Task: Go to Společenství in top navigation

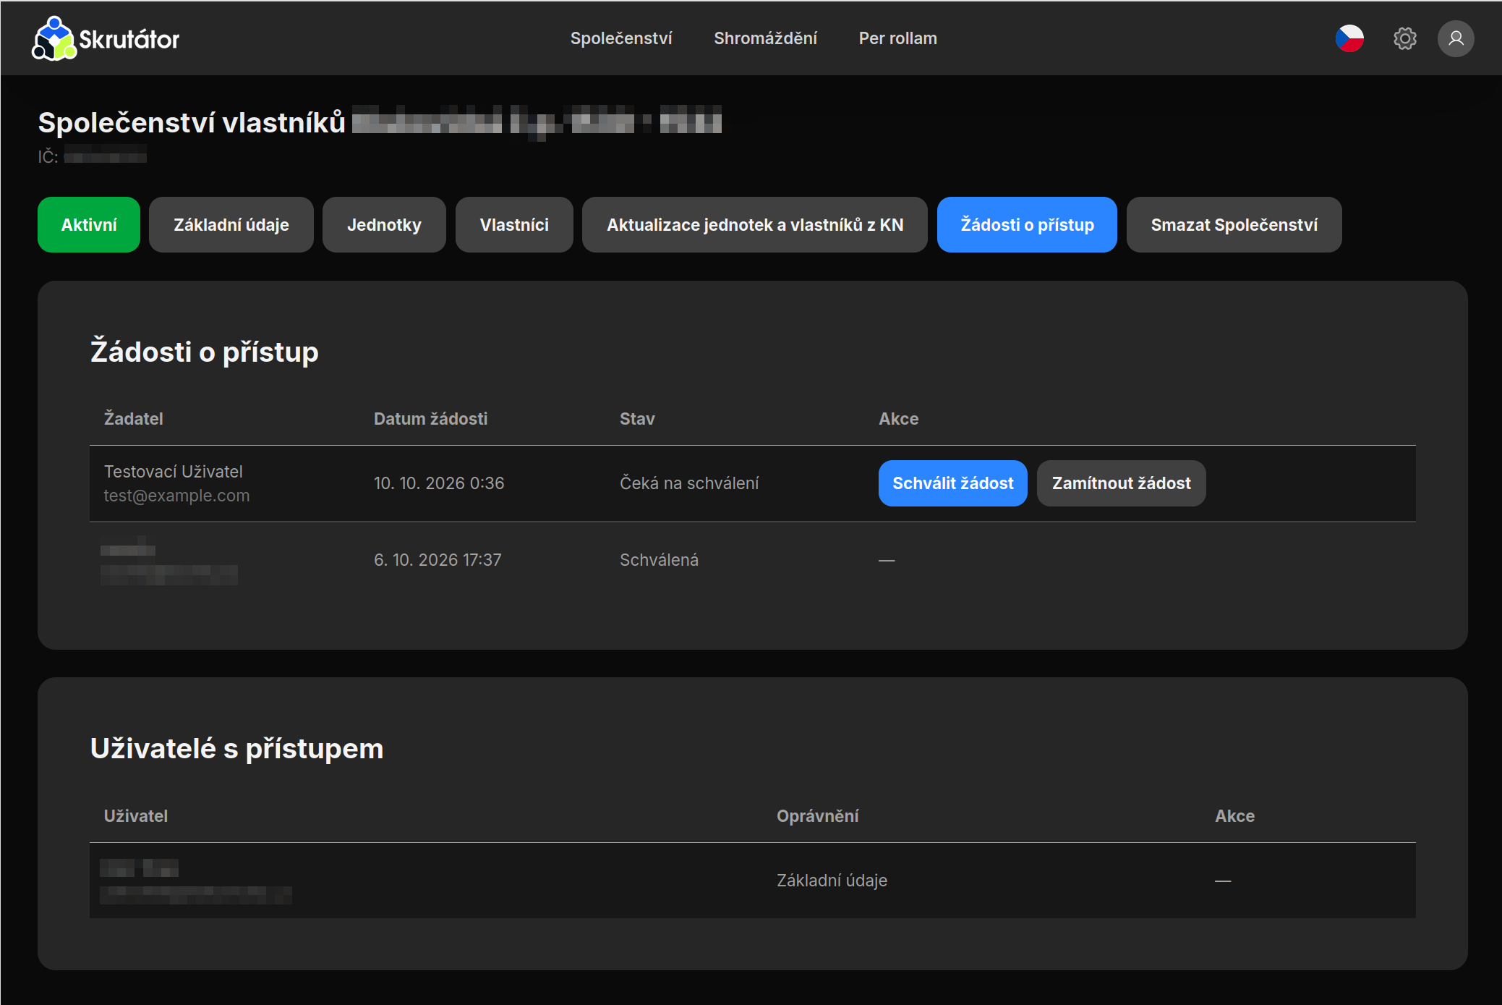Action: point(621,38)
